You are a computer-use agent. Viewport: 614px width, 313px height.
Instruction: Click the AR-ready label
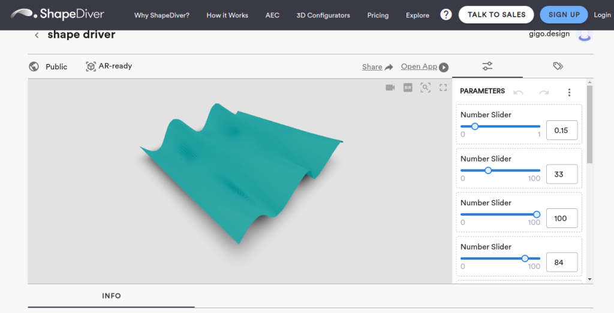[115, 66]
